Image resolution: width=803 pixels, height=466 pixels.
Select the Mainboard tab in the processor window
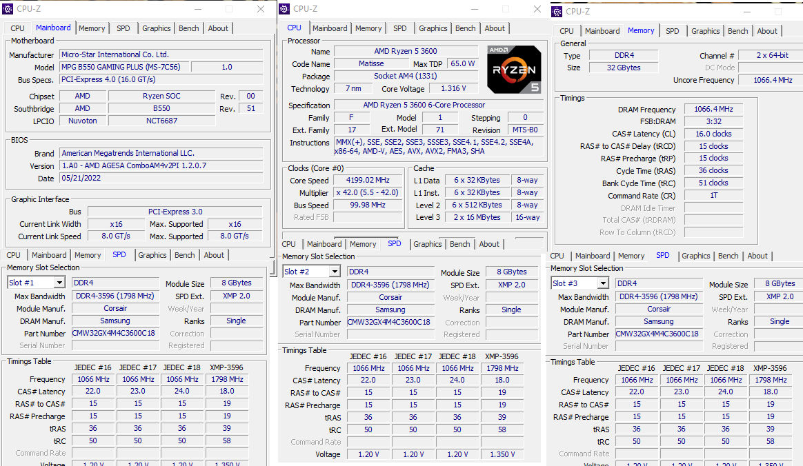click(x=330, y=28)
